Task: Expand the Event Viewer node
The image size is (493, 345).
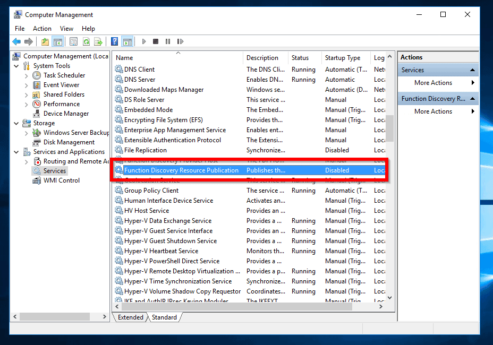Action: click(27, 85)
